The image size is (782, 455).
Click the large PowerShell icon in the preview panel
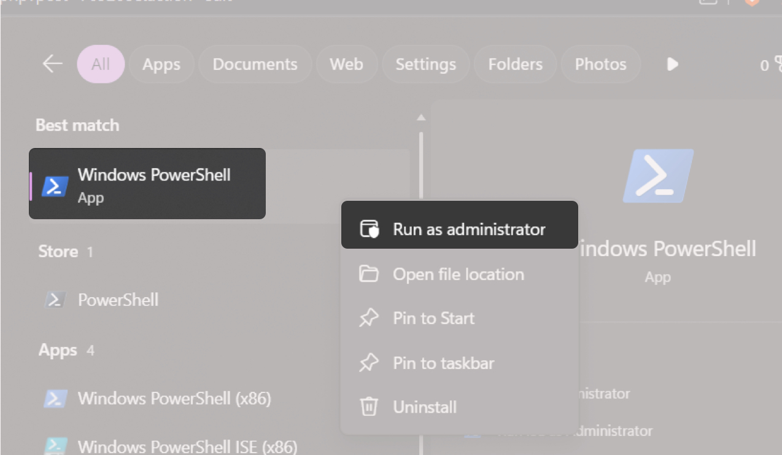(x=657, y=176)
